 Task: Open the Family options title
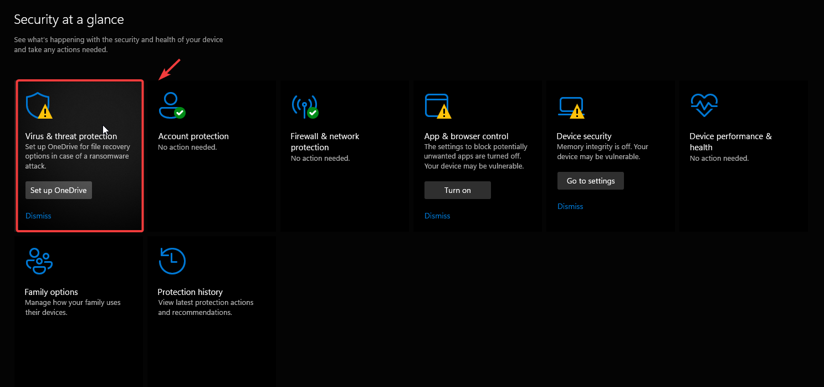tap(51, 292)
